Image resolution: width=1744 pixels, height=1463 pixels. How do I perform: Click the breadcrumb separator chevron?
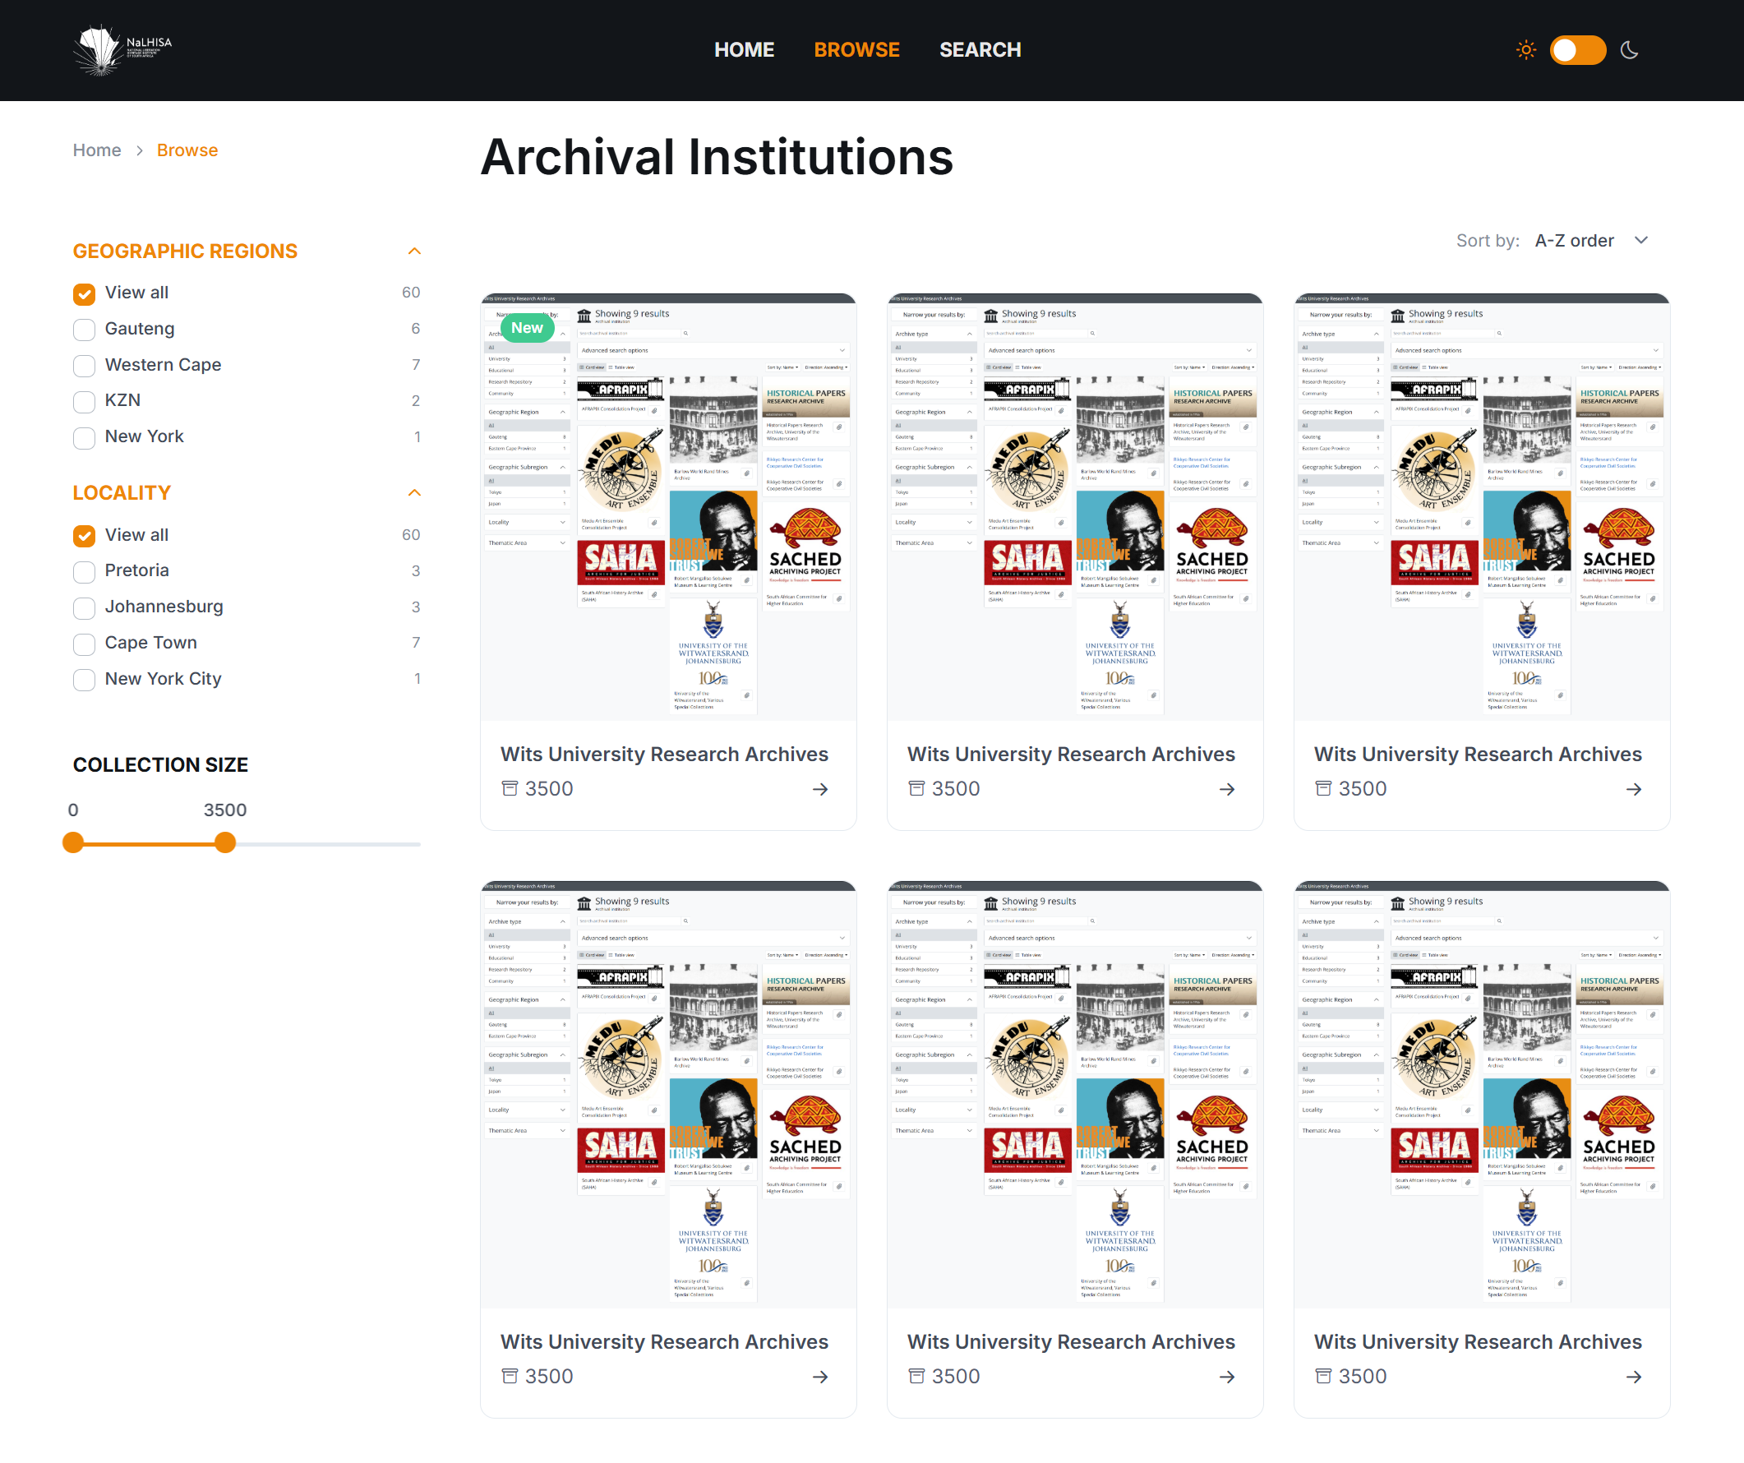click(x=140, y=150)
